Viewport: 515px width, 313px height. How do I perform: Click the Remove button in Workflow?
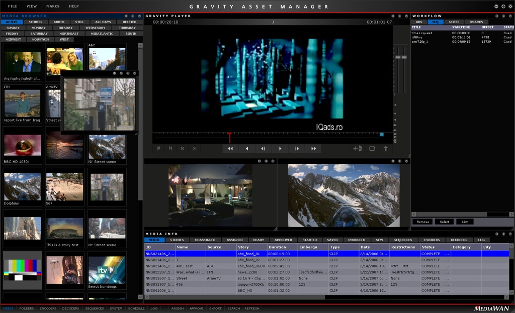coord(422,222)
